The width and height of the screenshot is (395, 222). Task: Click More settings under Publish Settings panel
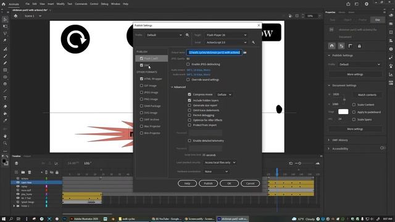click(355, 75)
